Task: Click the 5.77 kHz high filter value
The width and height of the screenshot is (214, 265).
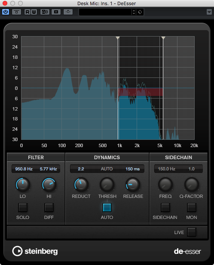Action: (x=48, y=169)
